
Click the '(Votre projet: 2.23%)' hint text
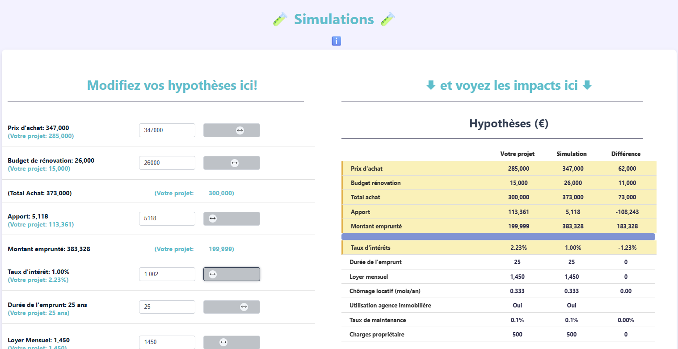(x=38, y=280)
